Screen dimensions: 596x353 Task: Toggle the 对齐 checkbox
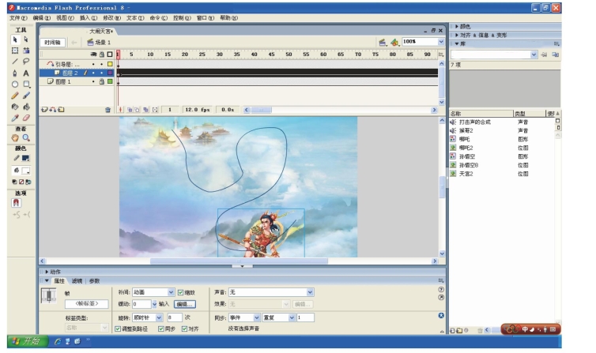pyautogui.click(x=184, y=329)
